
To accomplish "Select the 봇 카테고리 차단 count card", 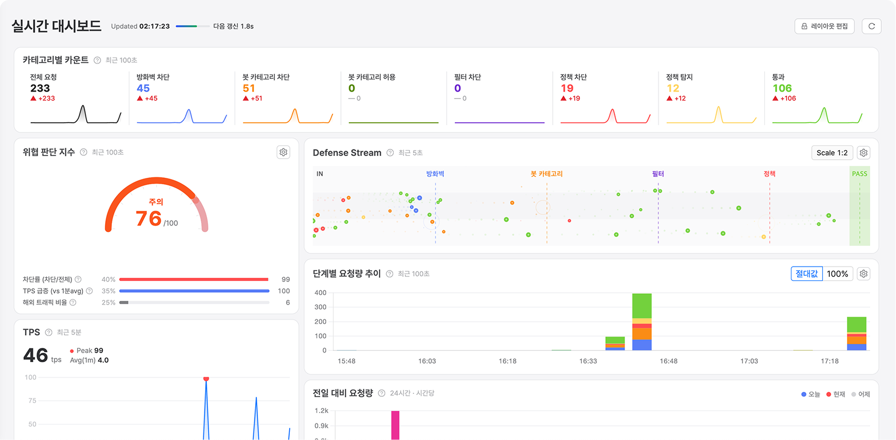I will (287, 98).
